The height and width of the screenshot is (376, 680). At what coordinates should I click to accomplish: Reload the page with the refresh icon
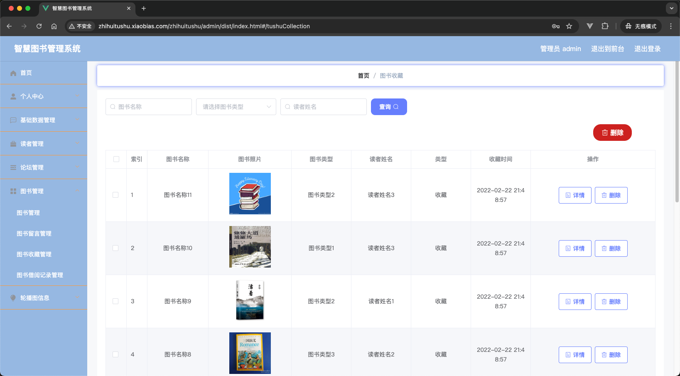39,26
